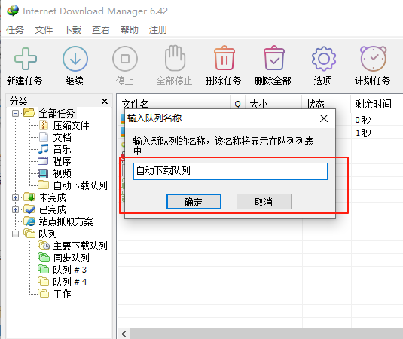This screenshot has width=403, height=339.
Task: Collapse the 全部任务 tree node
Action: (x=15, y=113)
